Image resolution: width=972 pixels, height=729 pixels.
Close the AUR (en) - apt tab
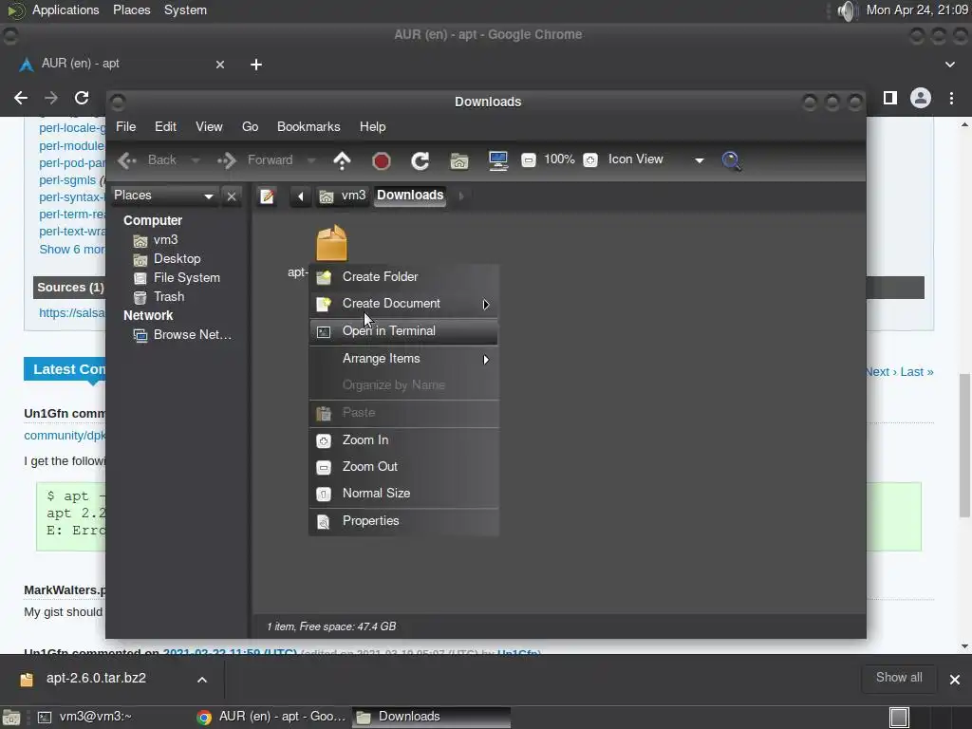tap(220, 65)
